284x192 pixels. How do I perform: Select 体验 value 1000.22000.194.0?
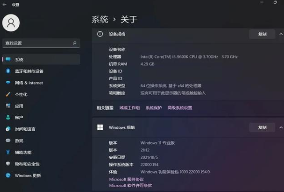pos(195,172)
